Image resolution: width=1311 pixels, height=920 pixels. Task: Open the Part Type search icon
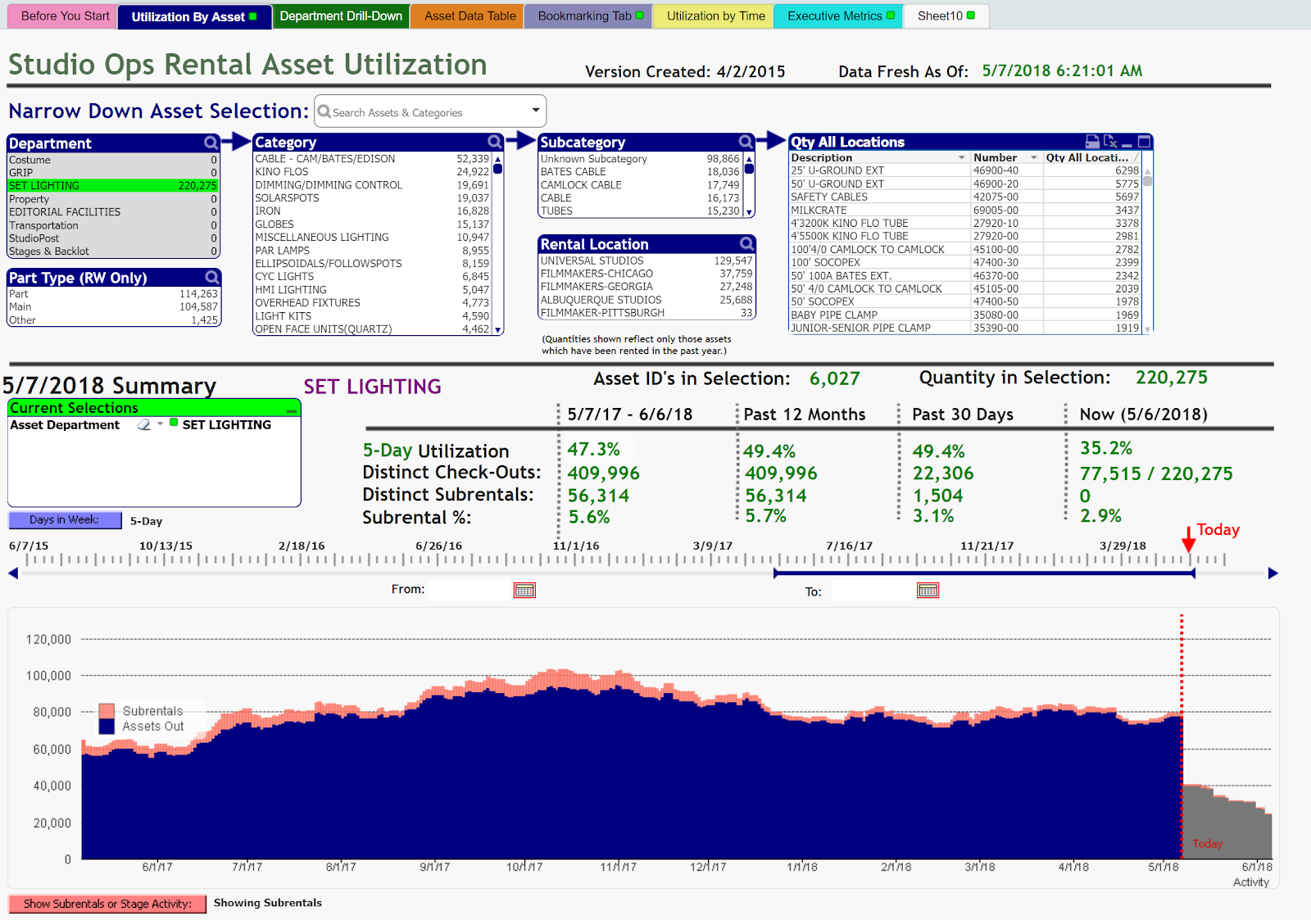(x=211, y=277)
